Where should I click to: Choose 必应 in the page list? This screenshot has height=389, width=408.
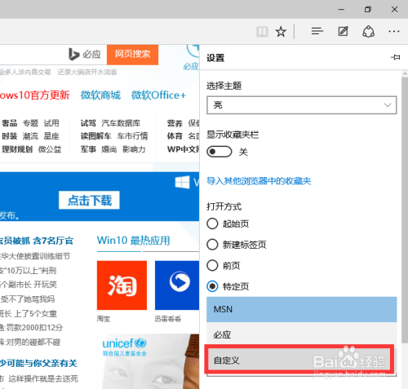[x=302, y=334]
